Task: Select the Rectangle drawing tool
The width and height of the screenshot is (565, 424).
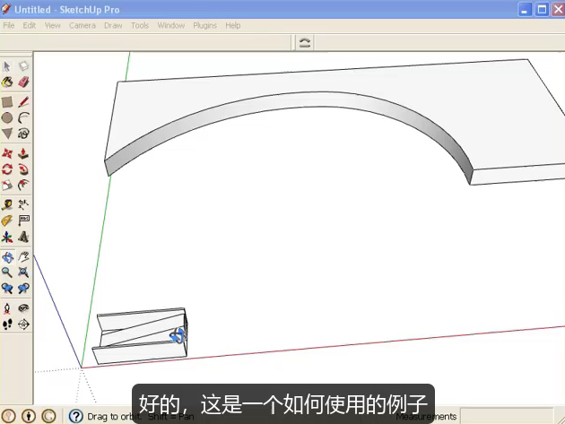Action: (7, 102)
